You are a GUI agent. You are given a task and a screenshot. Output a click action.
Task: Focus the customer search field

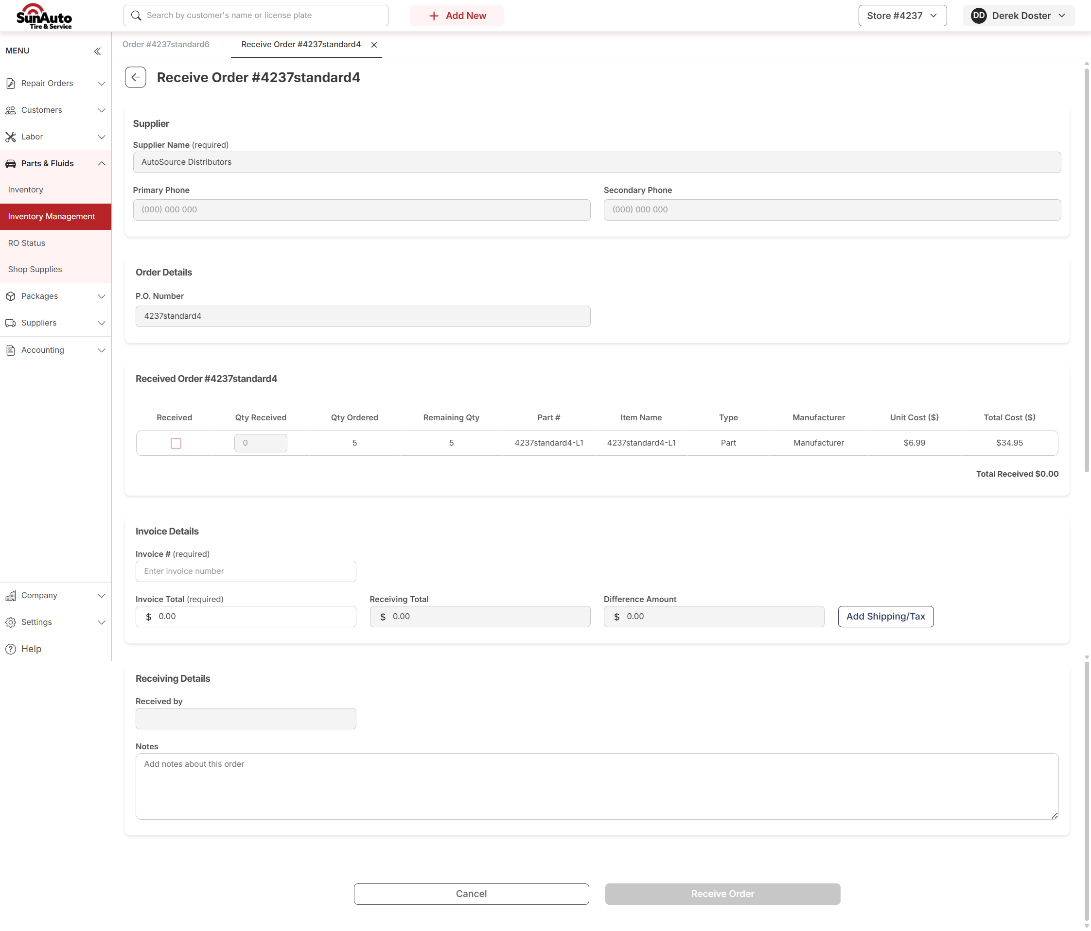click(x=256, y=15)
